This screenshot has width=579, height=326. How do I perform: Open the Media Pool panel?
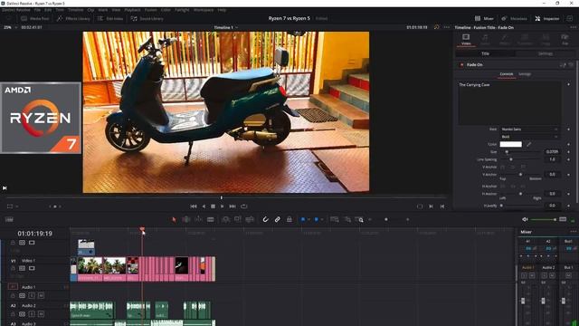pyautogui.click(x=34, y=18)
